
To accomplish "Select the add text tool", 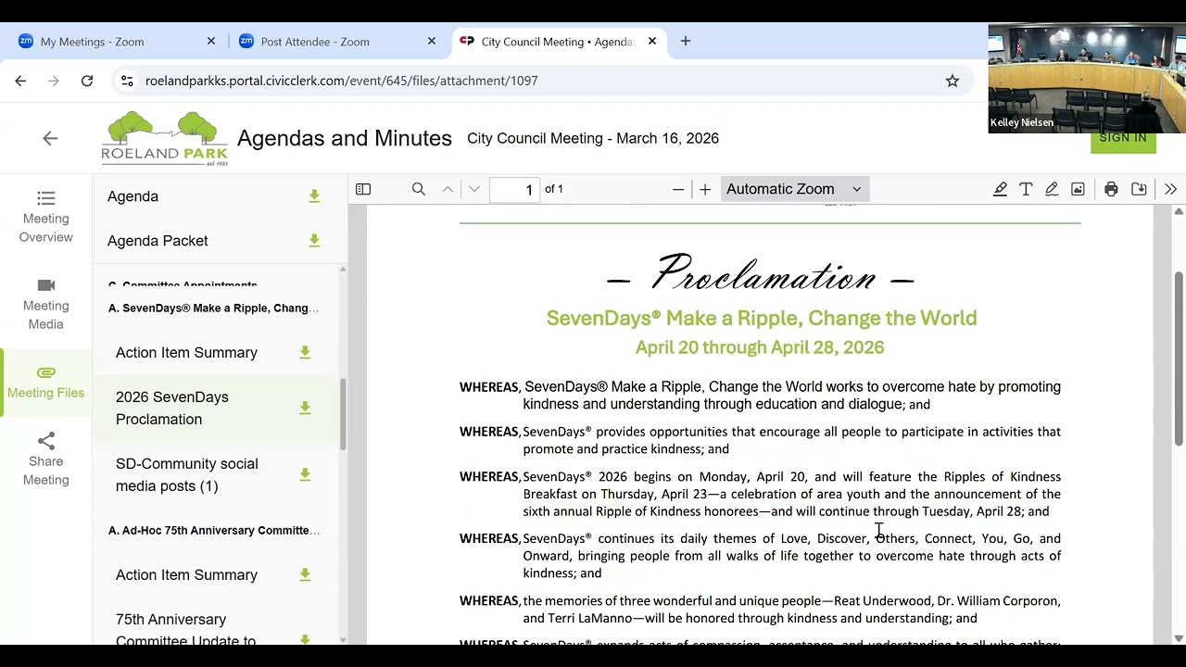I will pos(1026,189).
